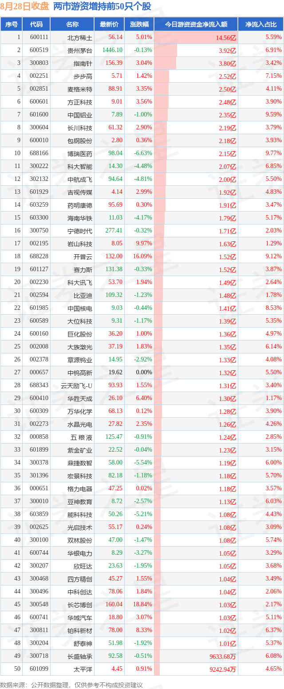Click stock code 302132
This screenshot has height=689, width=284.
(x=39, y=179)
